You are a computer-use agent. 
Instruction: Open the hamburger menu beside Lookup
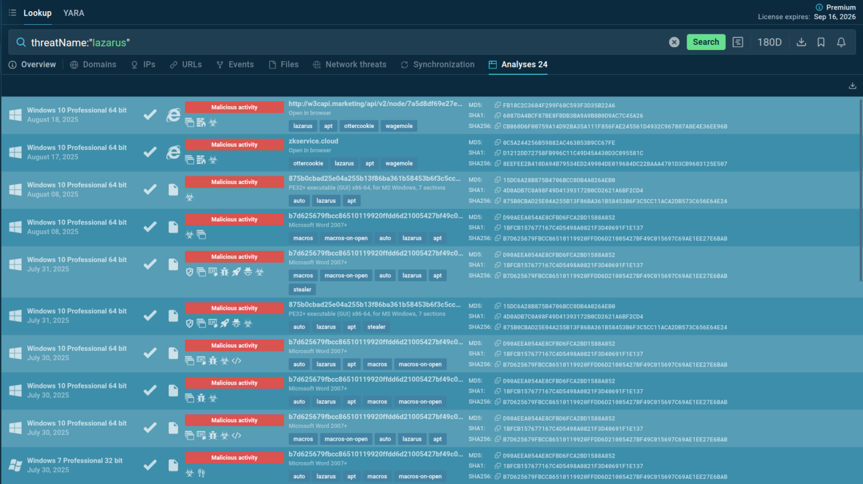[x=12, y=12]
